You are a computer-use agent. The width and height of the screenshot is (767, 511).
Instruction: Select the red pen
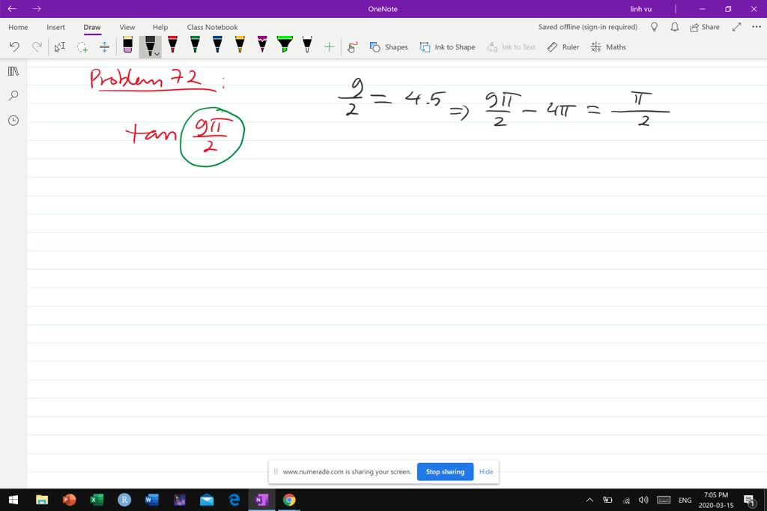pyautogui.click(x=172, y=45)
